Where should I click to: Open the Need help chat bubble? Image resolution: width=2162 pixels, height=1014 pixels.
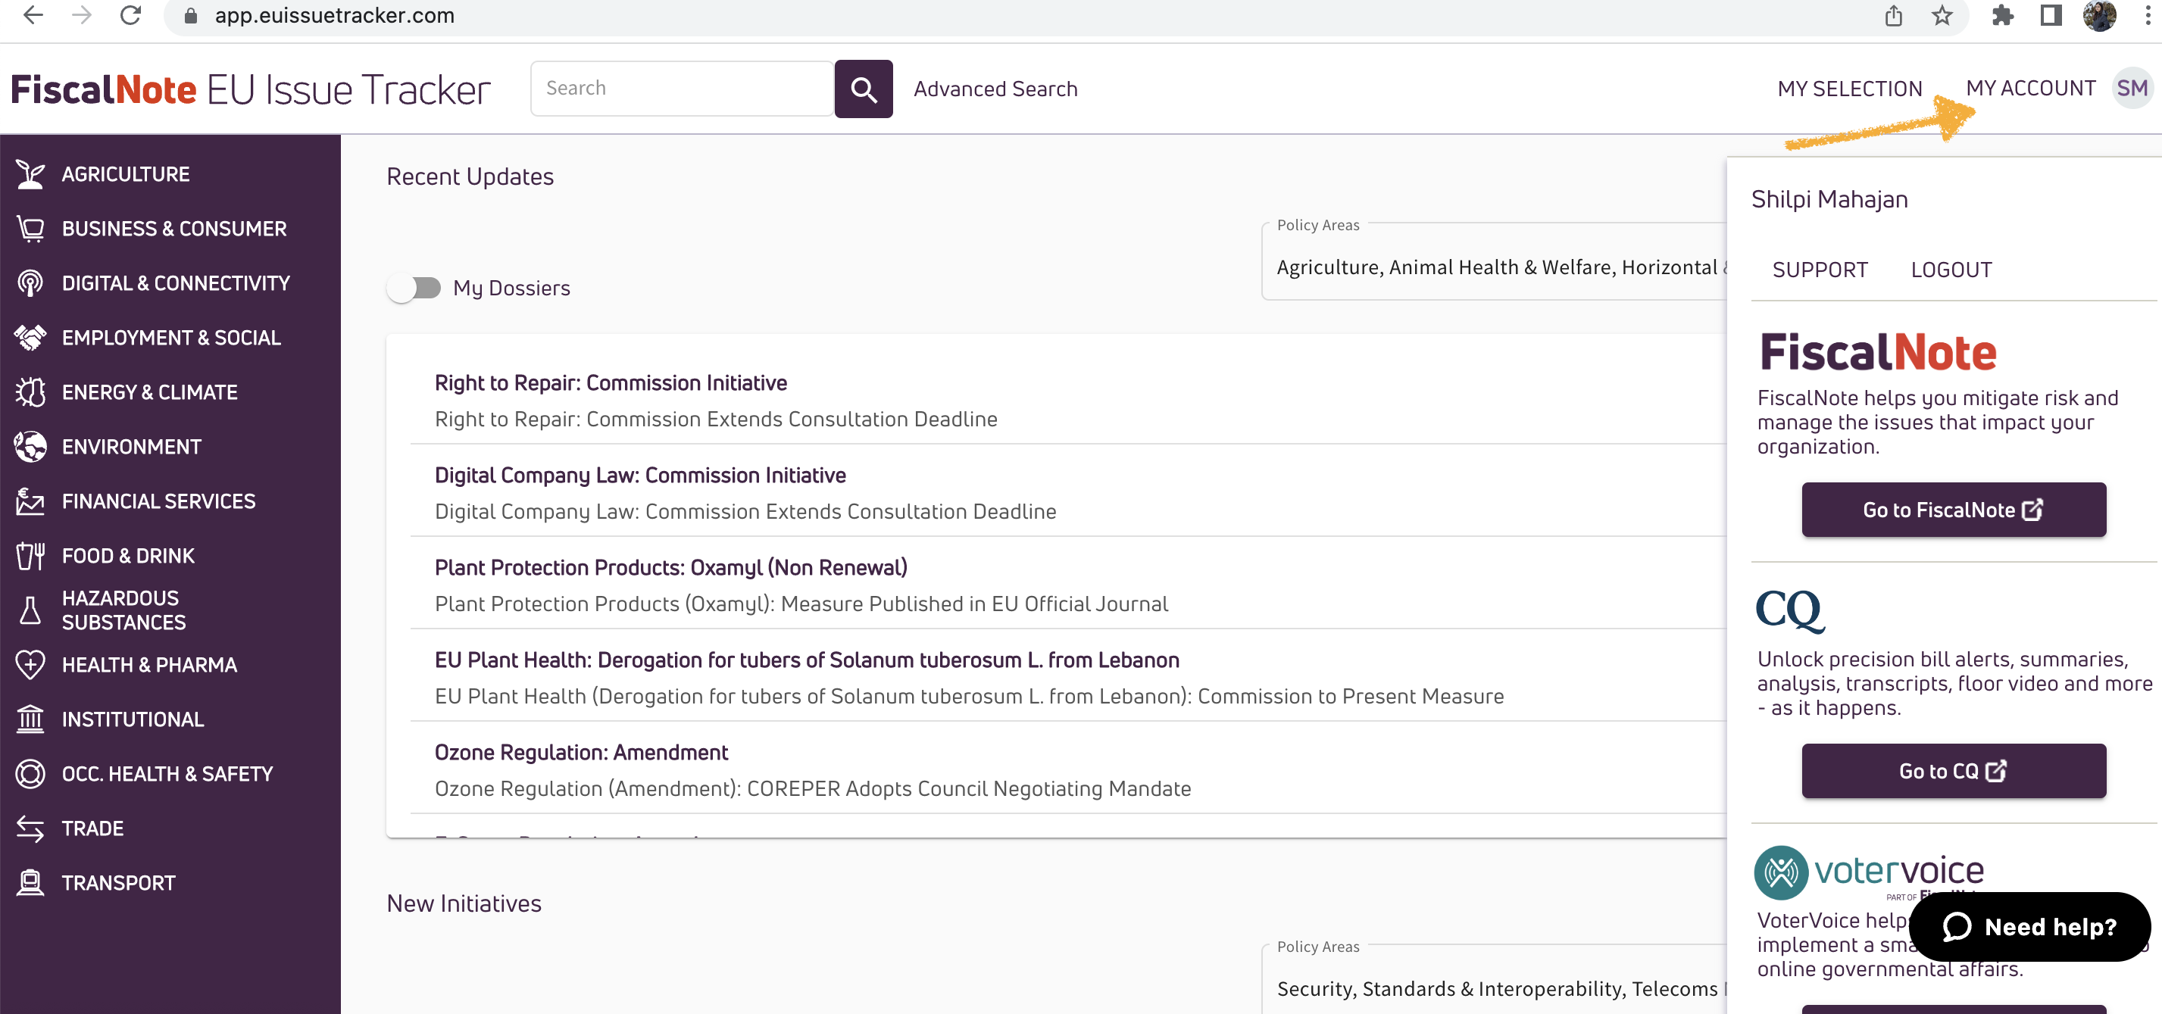pyautogui.click(x=2029, y=927)
